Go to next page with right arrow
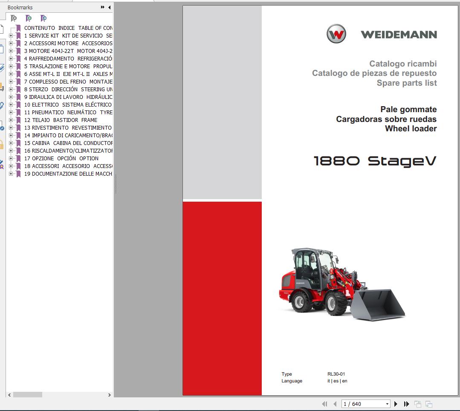 [396, 404]
